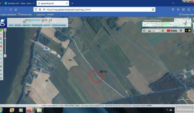Click the print map icon

pyautogui.click(x=150, y=31)
